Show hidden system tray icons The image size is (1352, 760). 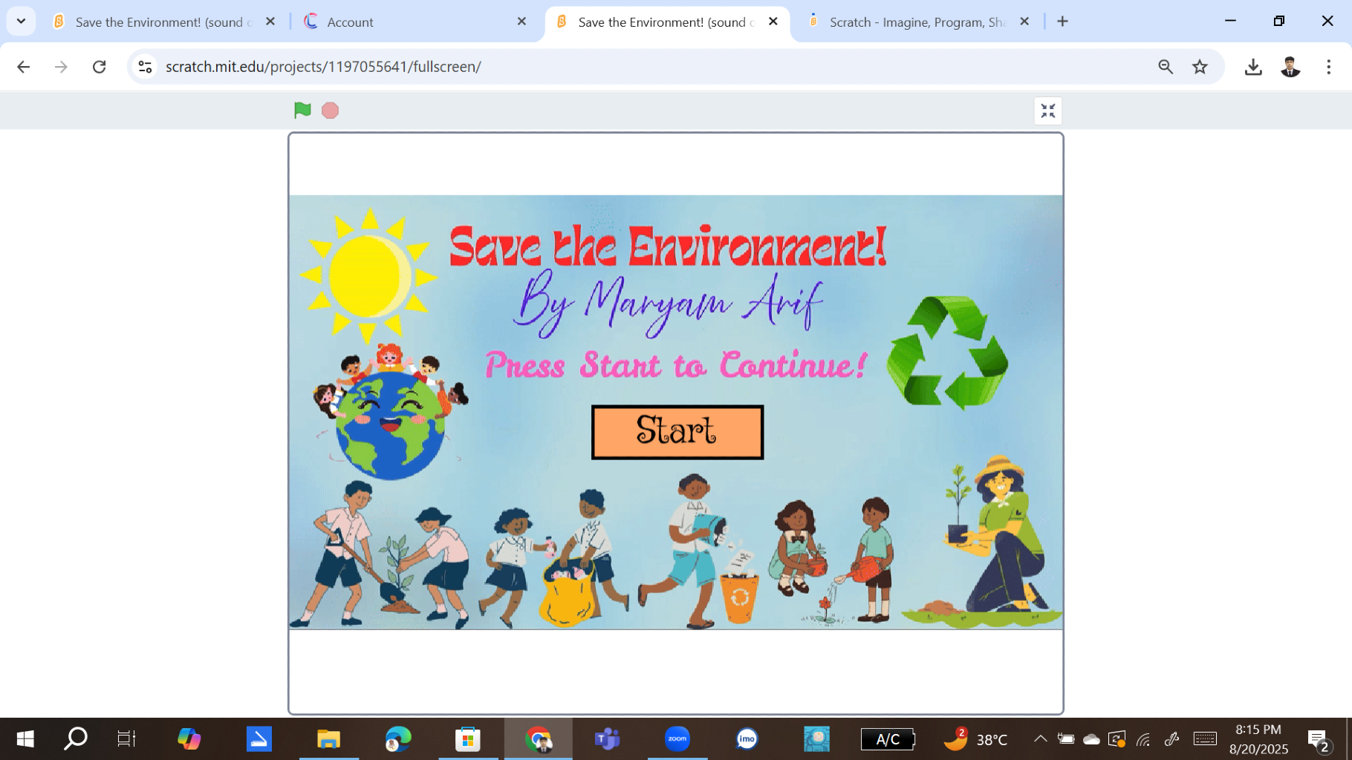click(1040, 738)
